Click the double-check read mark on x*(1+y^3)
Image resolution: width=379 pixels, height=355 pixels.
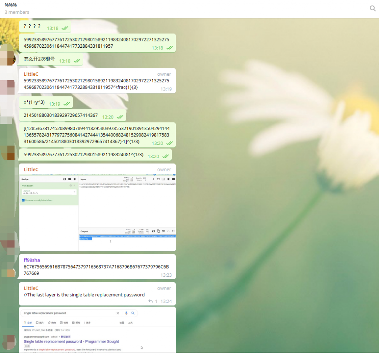[67, 104]
